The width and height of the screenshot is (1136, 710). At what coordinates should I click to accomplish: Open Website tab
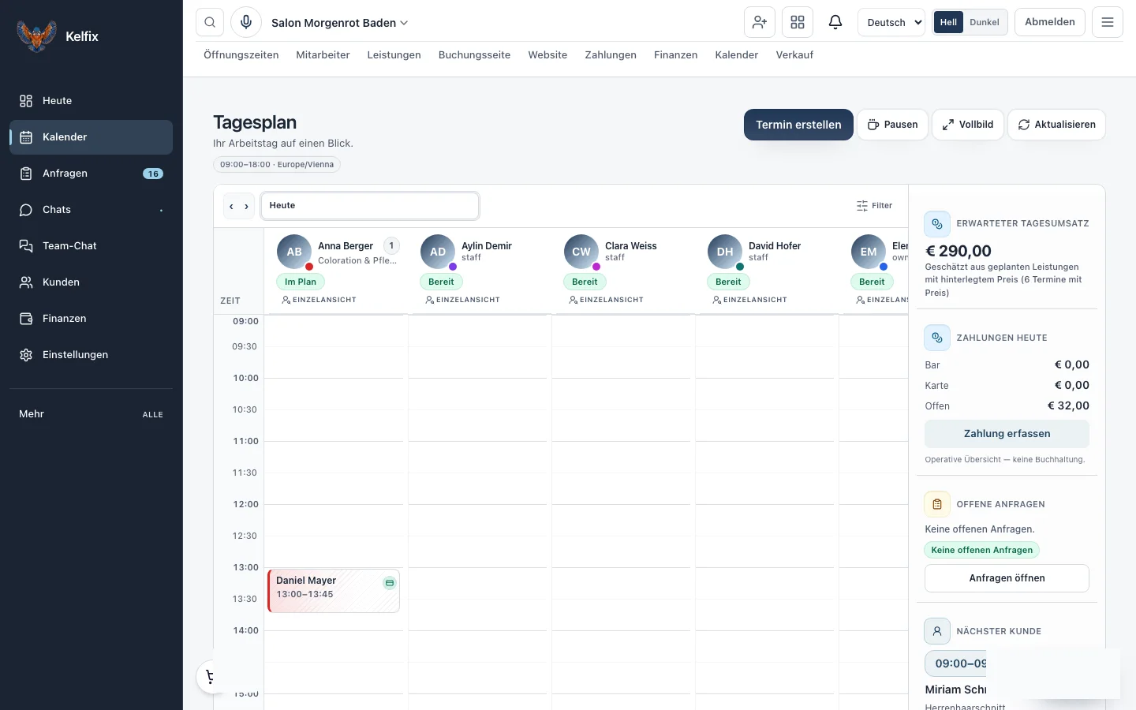[x=547, y=55]
